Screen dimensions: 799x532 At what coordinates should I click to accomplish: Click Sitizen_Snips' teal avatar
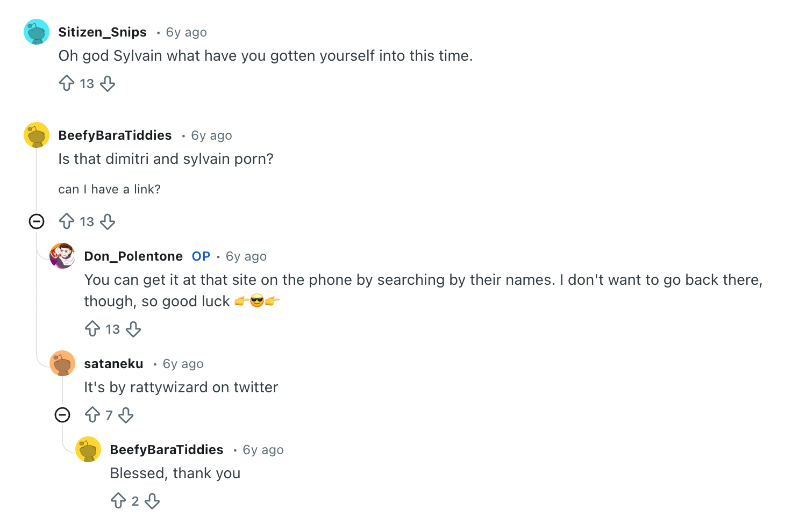(37, 32)
